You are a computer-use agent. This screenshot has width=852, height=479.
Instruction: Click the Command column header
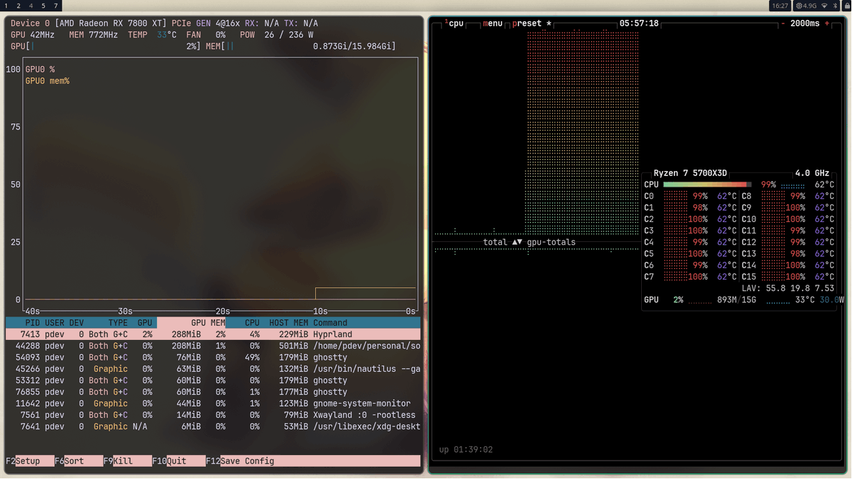330,323
